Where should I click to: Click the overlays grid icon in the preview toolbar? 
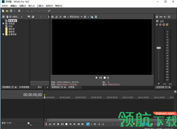(x=85, y=17)
